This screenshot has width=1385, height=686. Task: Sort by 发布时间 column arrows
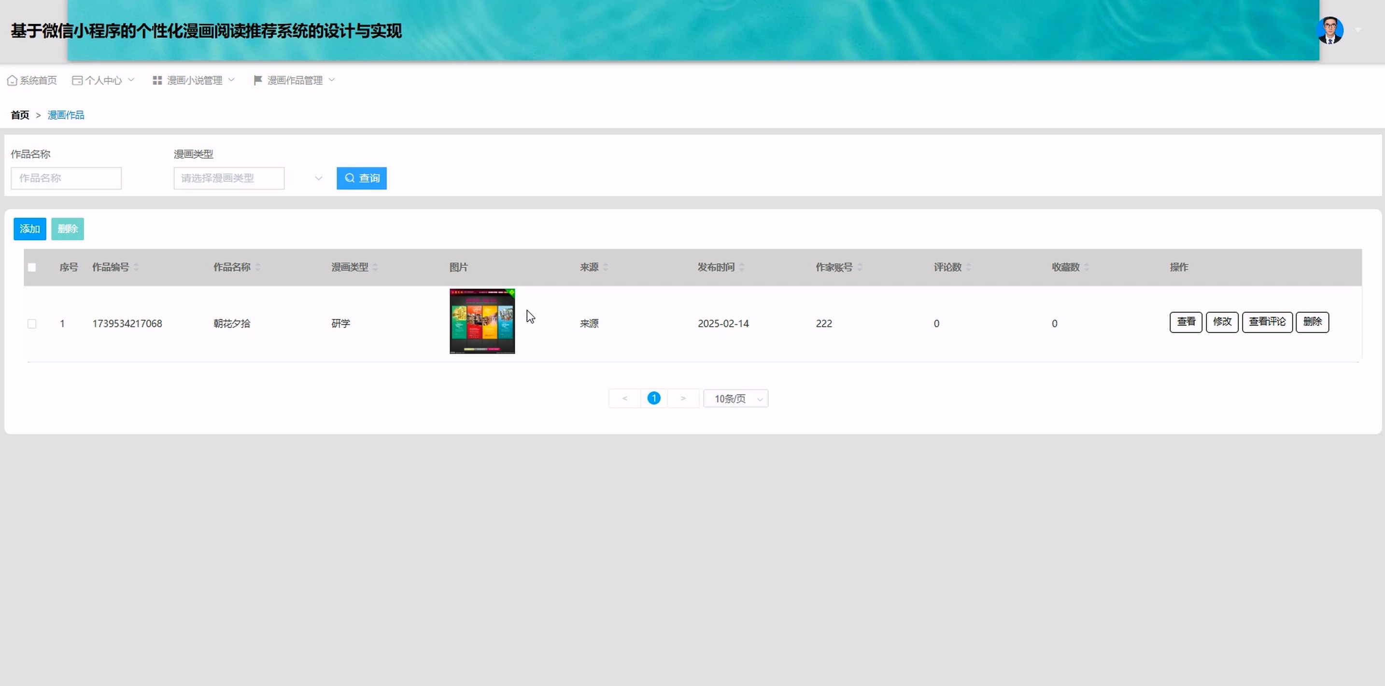point(742,267)
